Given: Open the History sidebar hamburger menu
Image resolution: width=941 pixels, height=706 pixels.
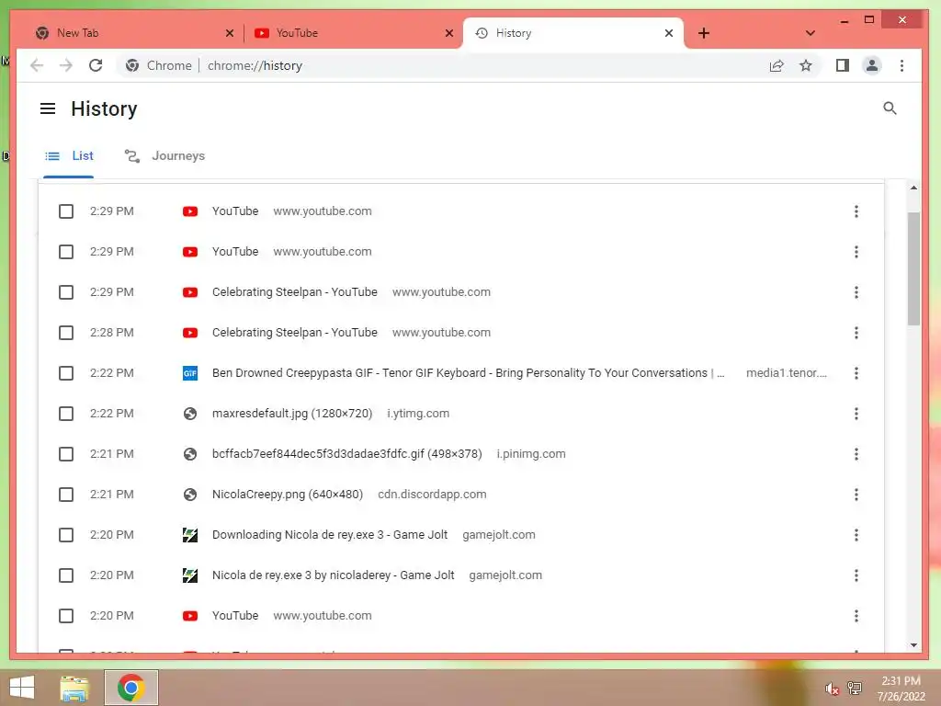Looking at the screenshot, I should (48, 108).
